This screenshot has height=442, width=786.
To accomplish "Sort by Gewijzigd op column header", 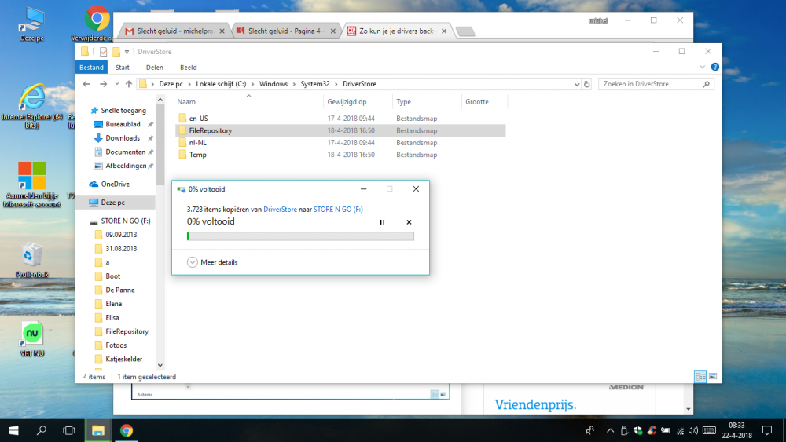I will tap(347, 101).
